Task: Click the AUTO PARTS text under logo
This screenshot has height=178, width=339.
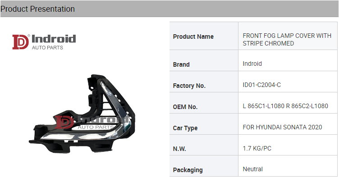Action: [47, 47]
